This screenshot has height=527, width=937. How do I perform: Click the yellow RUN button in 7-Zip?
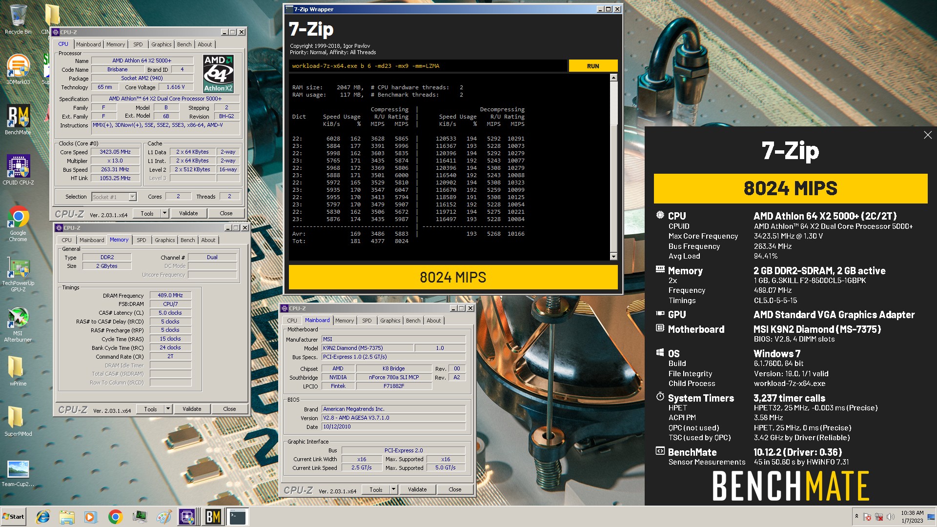[x=593, y=66]
